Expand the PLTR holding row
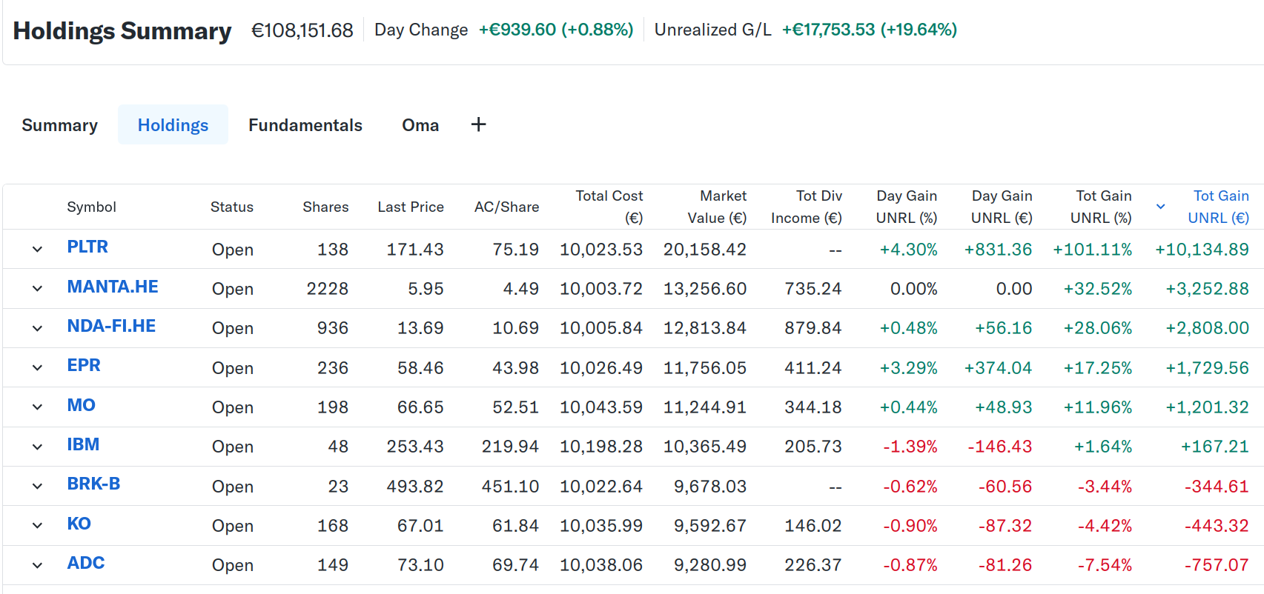The image size is (1264, 594). 37,249
